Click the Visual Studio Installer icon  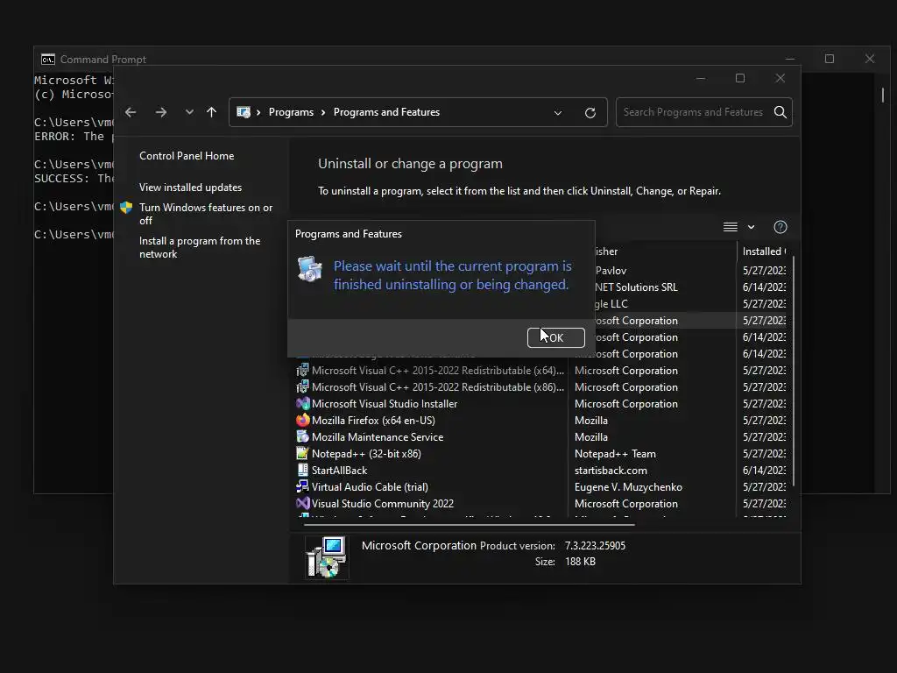pos(302,403)
